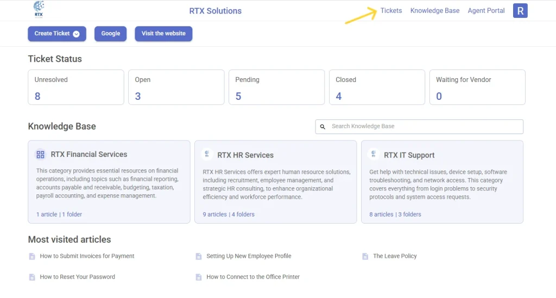556x298 pixels.
Task: Click the Closed count 4
Action: (339, 97)
